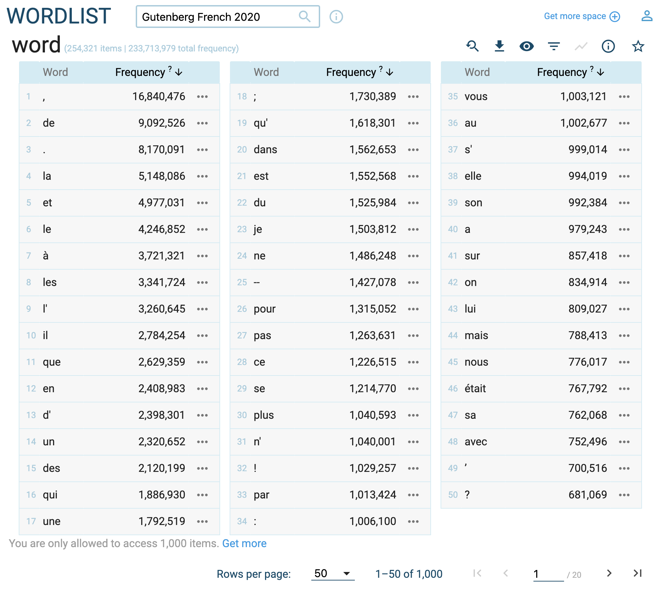
Task: Open the three-dot menu for 'pour' row
Action: (413, 309)
